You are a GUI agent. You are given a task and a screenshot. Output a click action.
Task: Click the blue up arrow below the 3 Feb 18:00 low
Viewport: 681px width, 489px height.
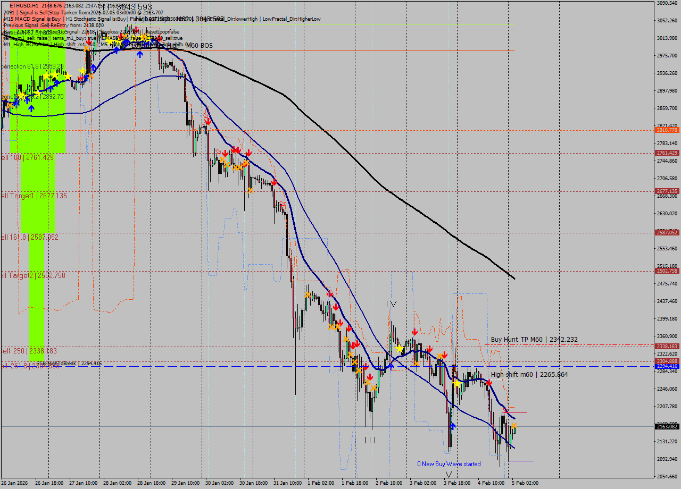[453, 426]
